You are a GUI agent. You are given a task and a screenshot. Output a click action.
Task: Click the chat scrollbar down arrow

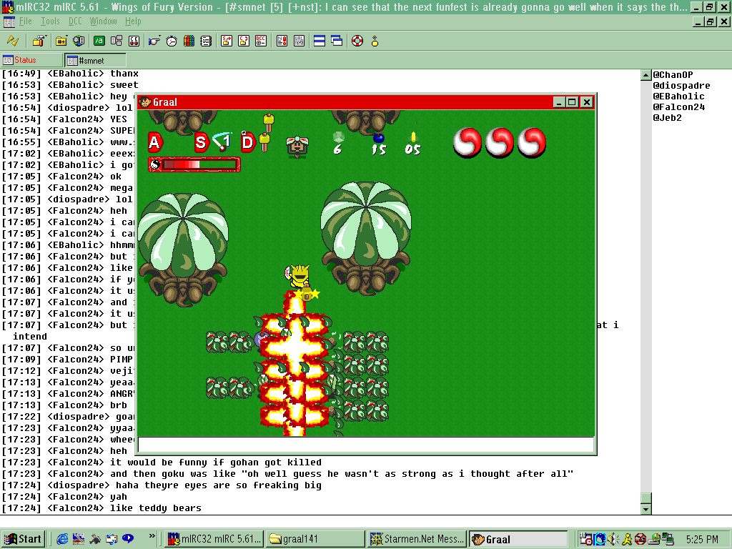[646, 509]
